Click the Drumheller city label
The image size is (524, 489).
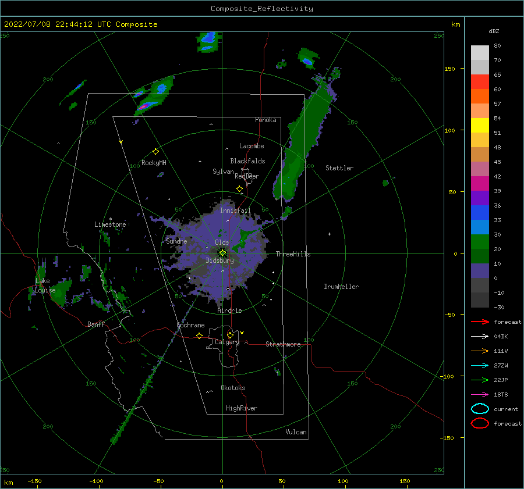pos(341,287)
